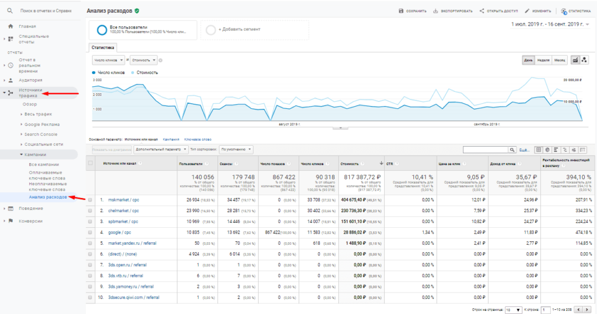Click the Главная home icon in sidebar
The height and width of the screenshot is (314, 597).
10,26
